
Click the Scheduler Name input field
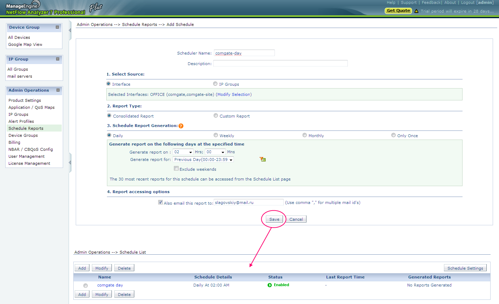(244, 53)
